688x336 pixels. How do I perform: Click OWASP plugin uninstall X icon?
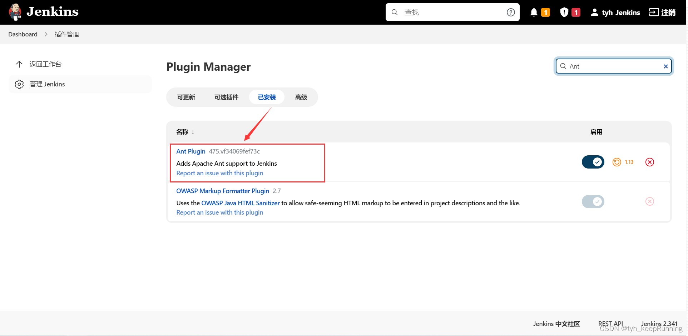650,201
